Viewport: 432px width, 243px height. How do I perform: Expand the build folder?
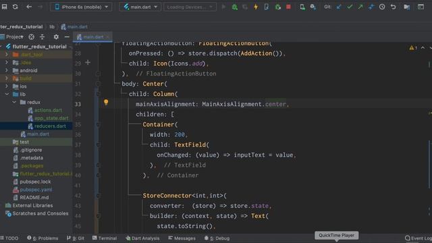click(x=7, y=78)
